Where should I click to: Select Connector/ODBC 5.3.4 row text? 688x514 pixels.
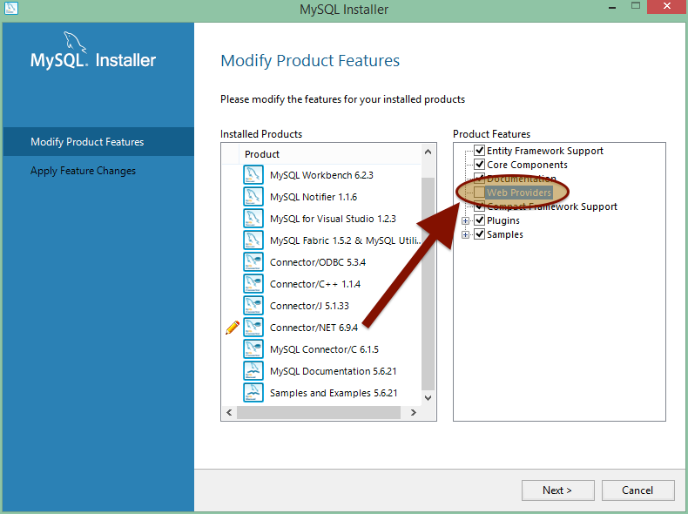click(x=318, y=262)
